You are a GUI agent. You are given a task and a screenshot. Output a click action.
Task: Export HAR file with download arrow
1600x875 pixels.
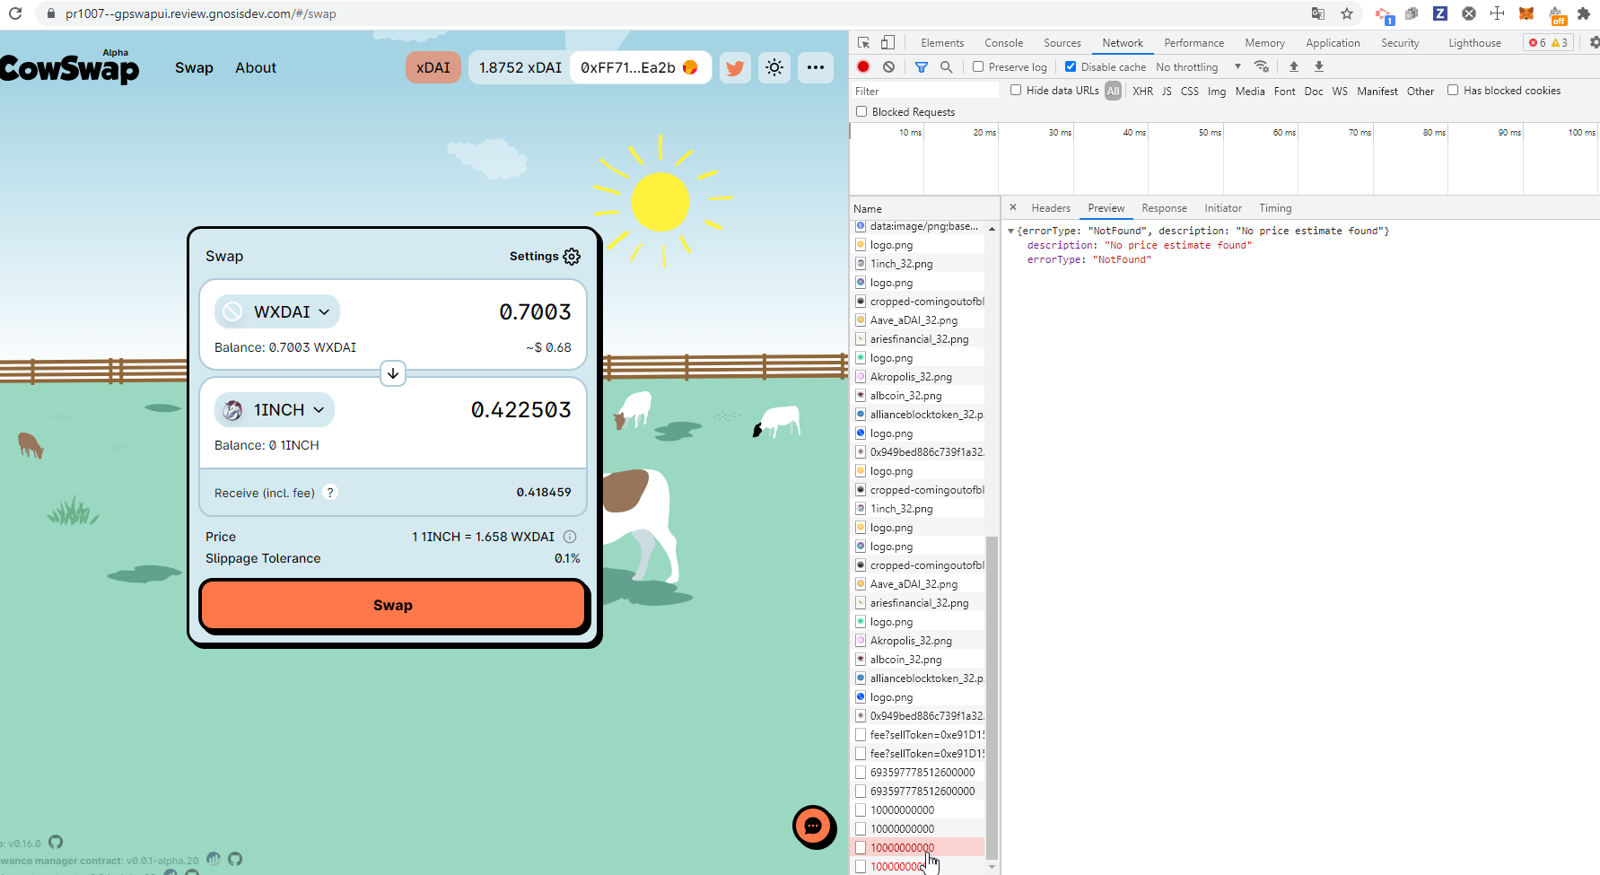[x=1319, y=66]
